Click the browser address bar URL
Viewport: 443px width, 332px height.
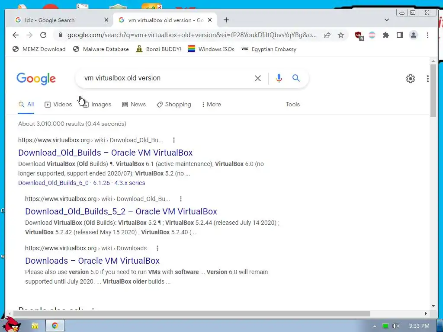(x=192, y=35)
